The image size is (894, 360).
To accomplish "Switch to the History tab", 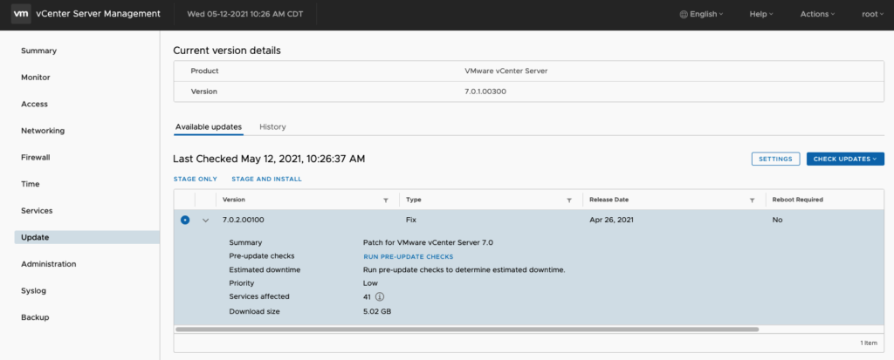I will click(272, 127).
